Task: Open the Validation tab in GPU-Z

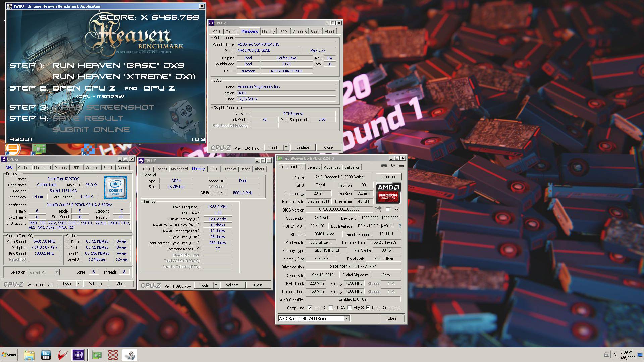Action: pos(352,167)
